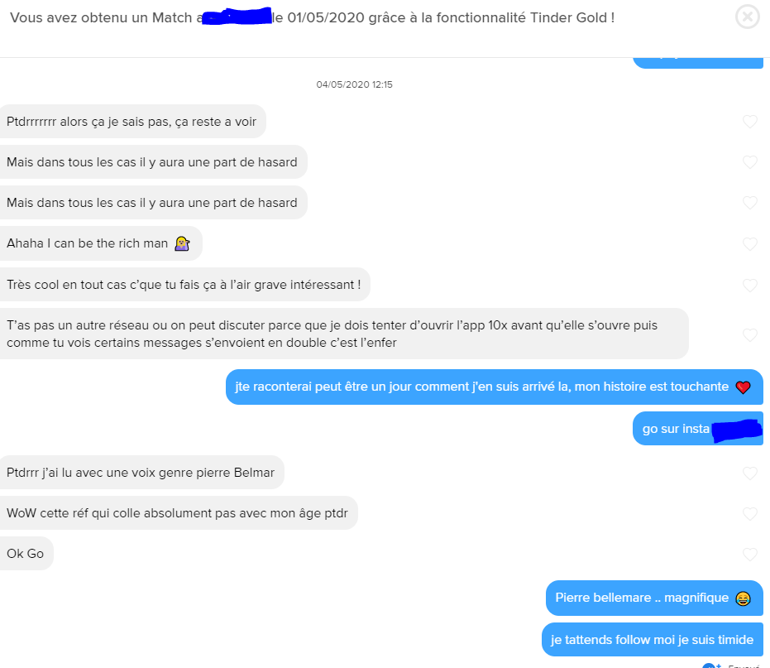This screenshot has width=770, height=668.
Task: Click the 'go sur insta' sent bubble
Action: click(698, 429)
